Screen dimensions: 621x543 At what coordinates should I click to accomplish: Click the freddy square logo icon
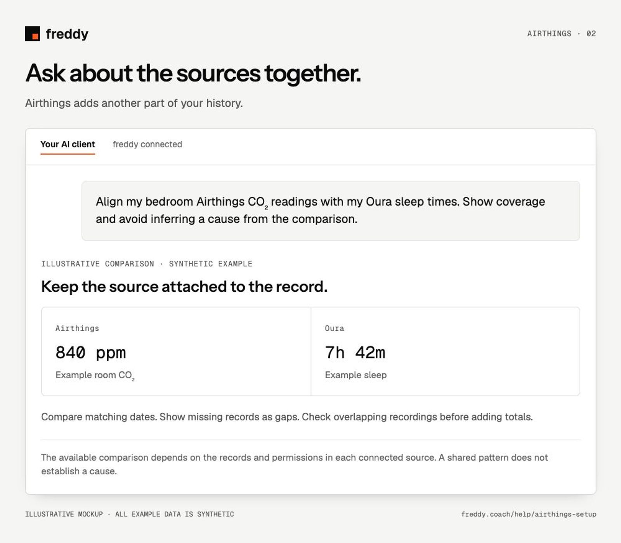click(32, 34)
